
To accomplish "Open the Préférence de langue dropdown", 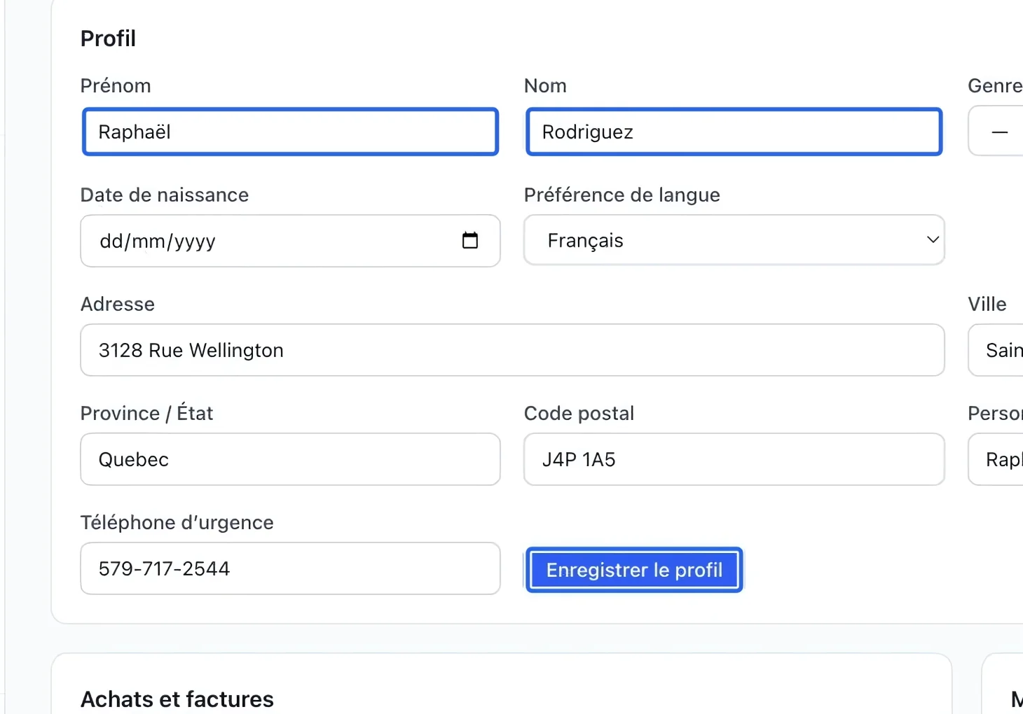I will (x=734, y=240).
